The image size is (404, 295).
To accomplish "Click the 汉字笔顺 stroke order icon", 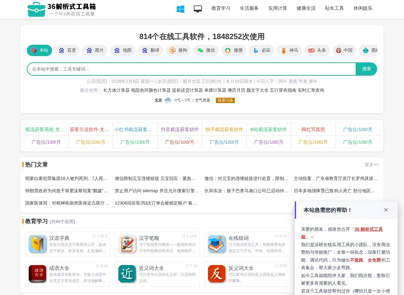I will 127,244.
